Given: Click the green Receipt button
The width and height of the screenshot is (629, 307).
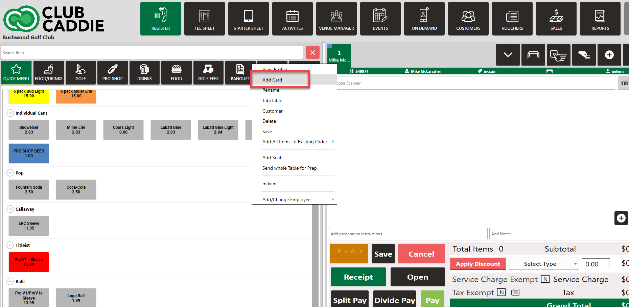Looking at the screenshot, I should point(358,277).
